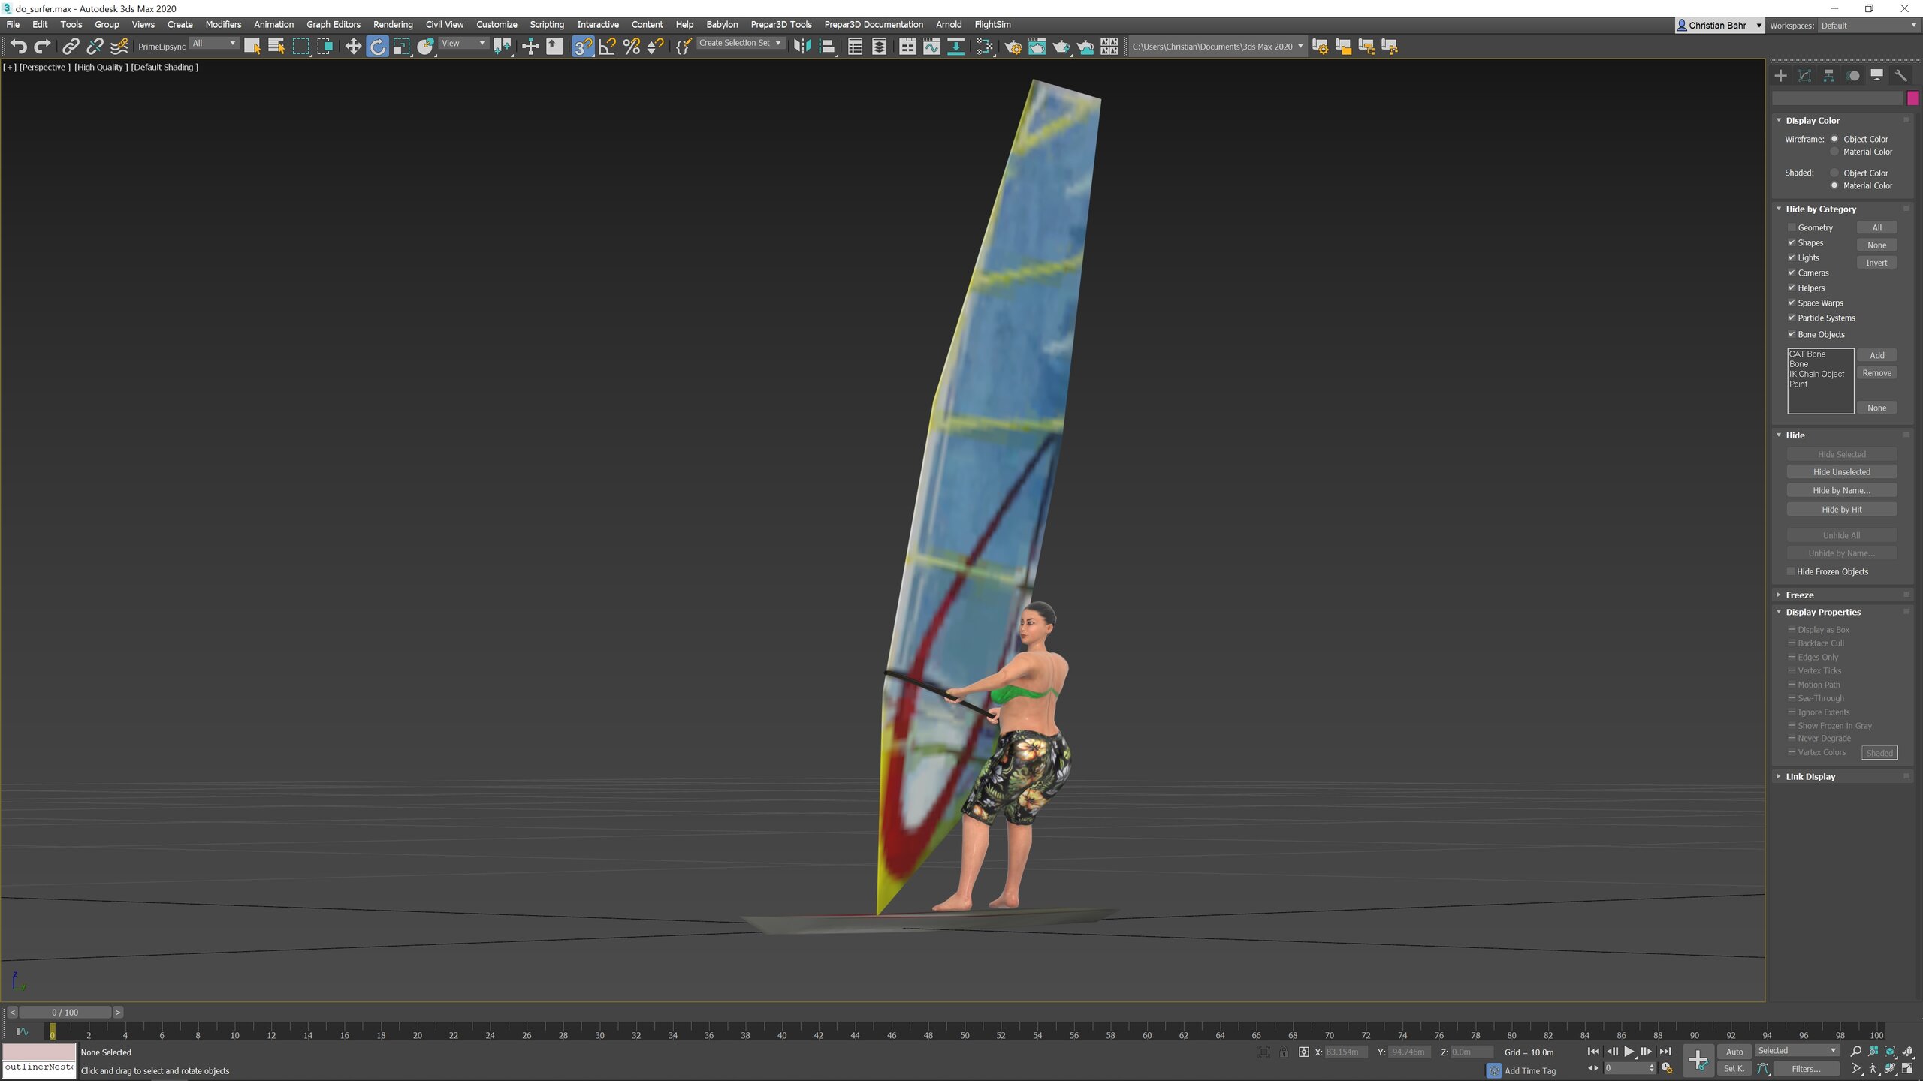
Task: Open the Create Selection Set dropdown
Action: point(741,44)
